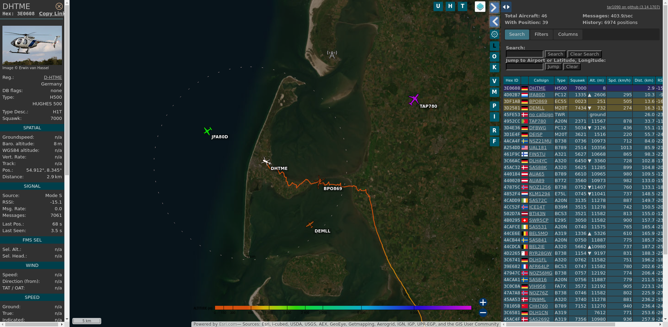668x327 pixels.
Task: Select the 'no callsign' TWR table row
Action: coord(583,115)
